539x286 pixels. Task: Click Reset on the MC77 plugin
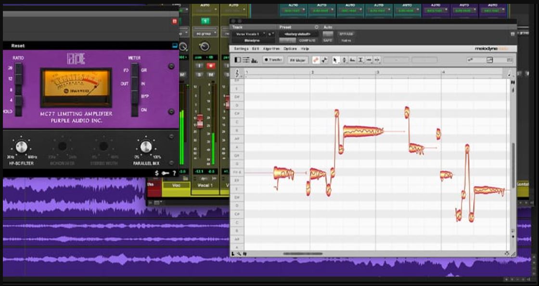coord(18,46)
